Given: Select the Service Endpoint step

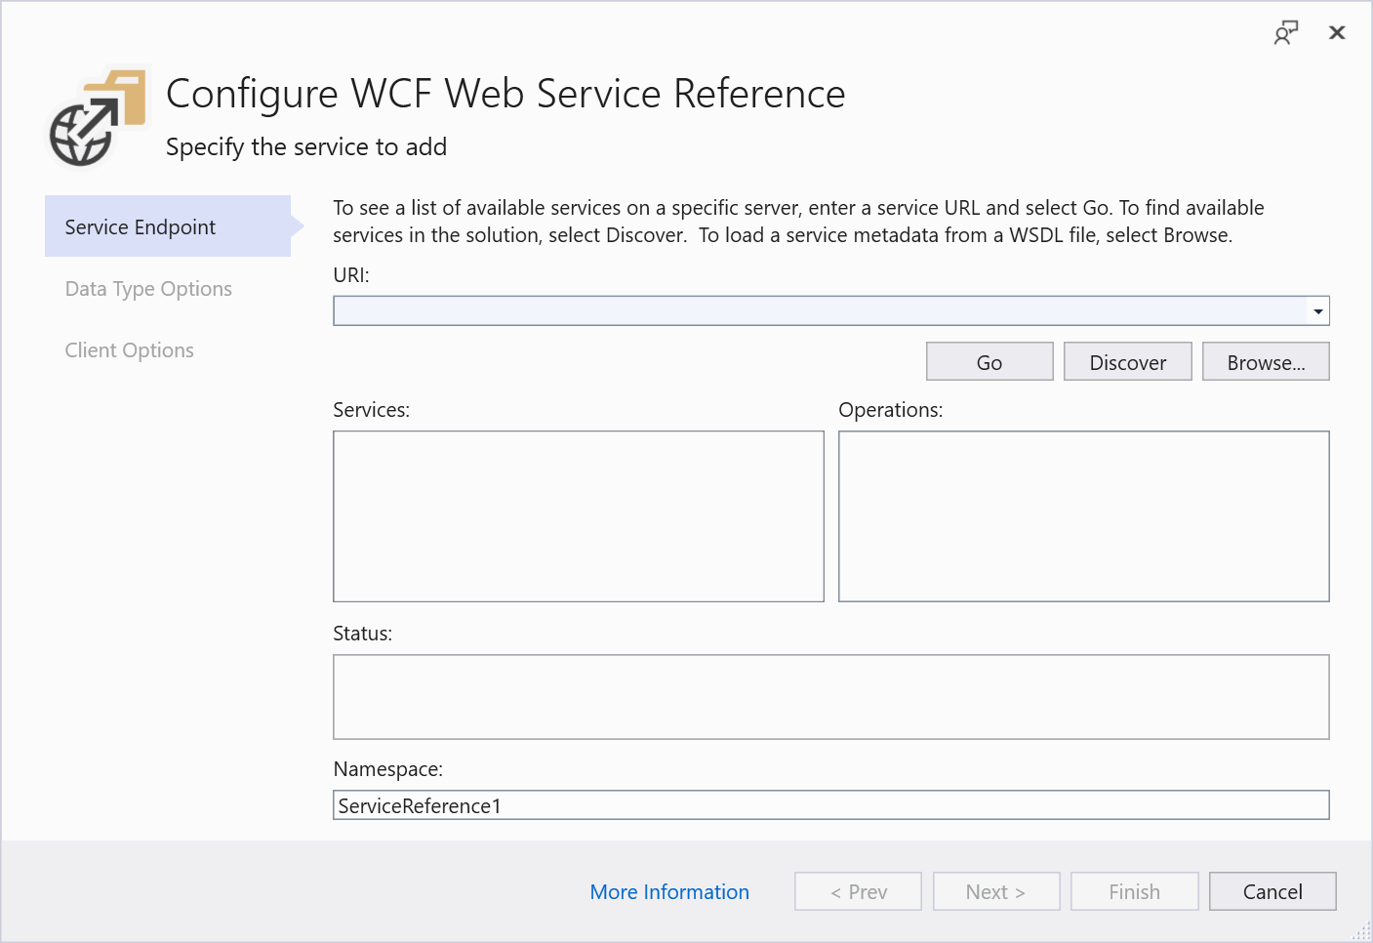Looking at the screenshot, I should click(x=140, y=226).
